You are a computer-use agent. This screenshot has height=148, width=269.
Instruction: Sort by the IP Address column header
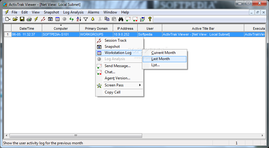click(x=125, y=28)
